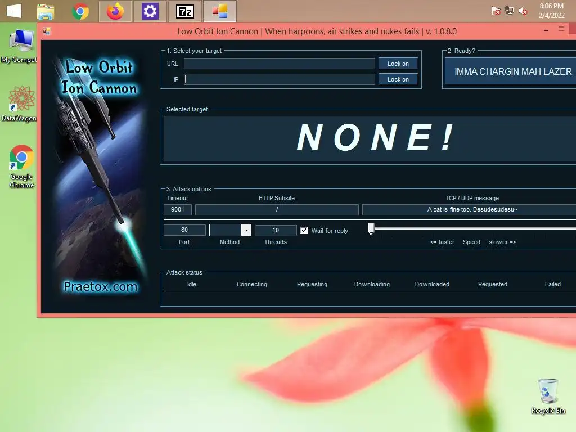This screenshot has width=576, height=432.
Task: Click the Action Center flag tray icon
Action: coord(496,11)
